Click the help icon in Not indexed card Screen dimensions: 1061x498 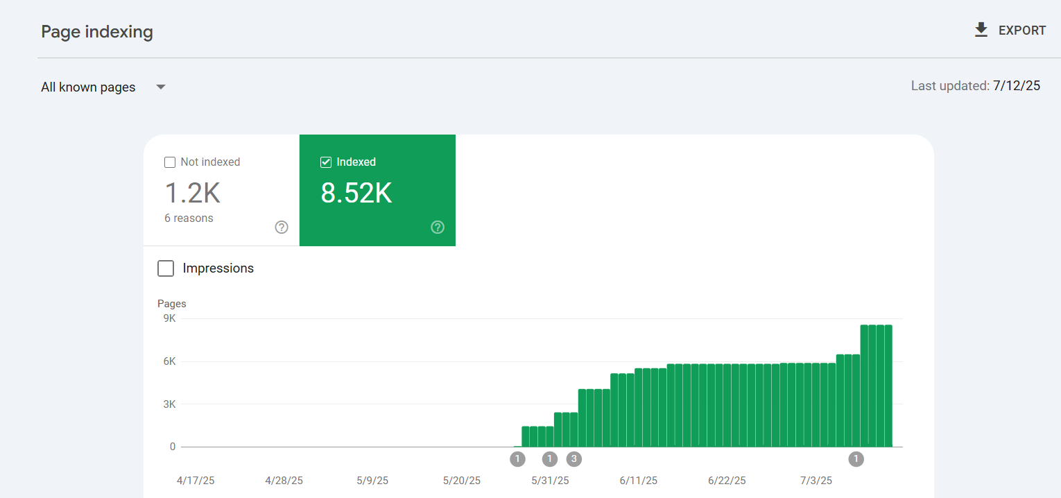coord(282,227)
